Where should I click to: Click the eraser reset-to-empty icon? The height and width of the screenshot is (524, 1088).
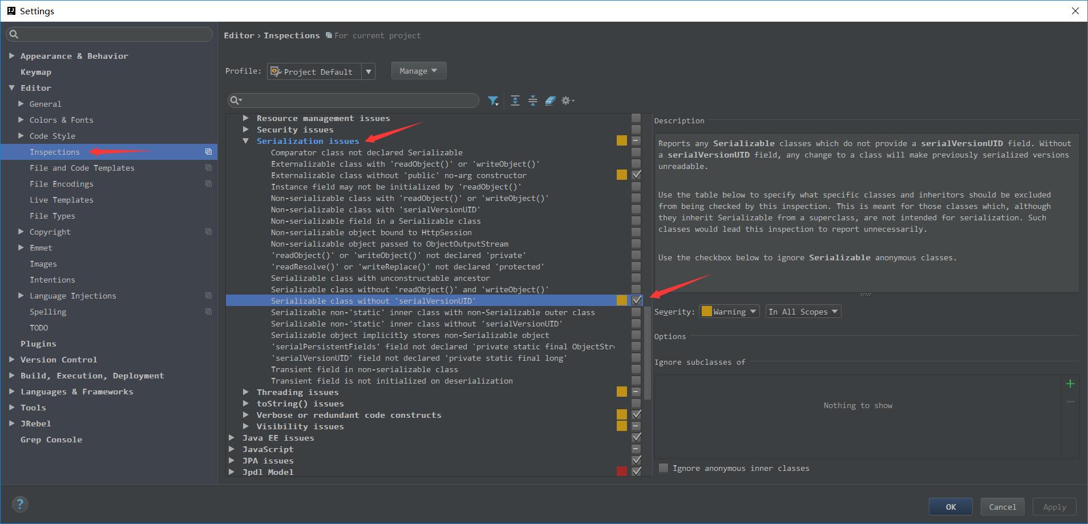click(x=550, y=101)
